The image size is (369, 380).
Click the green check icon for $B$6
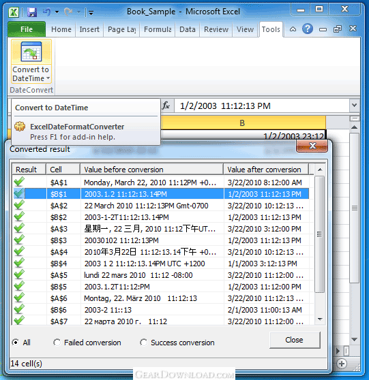pos(19,310)
